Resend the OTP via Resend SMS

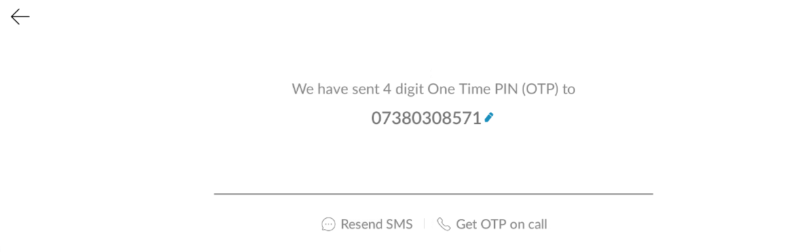367,224
